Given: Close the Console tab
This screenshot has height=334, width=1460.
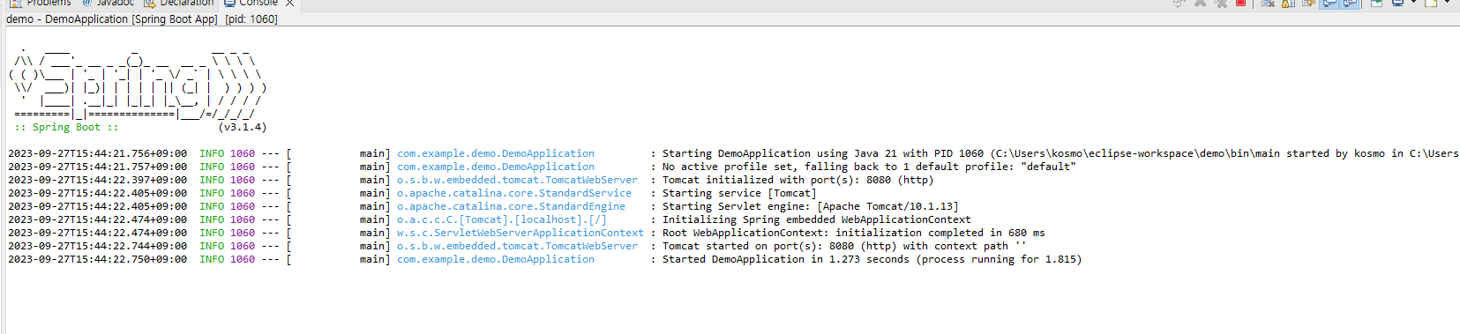Looking at the screenshot, I should coord(289,3).
